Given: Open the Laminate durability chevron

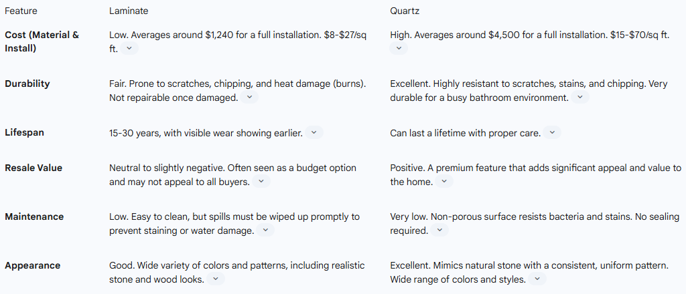Looking at the screenshot, I should pos(249,98).
